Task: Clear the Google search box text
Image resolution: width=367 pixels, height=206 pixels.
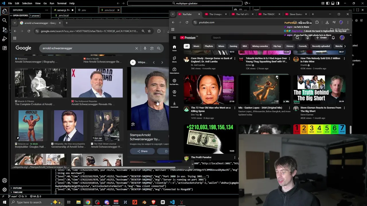Action: pos(136,48)
